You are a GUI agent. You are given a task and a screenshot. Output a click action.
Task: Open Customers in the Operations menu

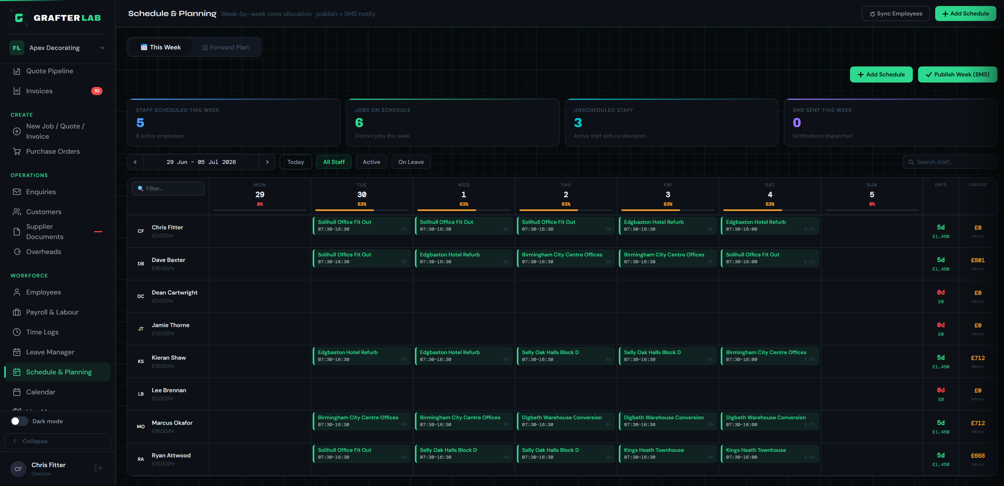click(x=58, y=212)
